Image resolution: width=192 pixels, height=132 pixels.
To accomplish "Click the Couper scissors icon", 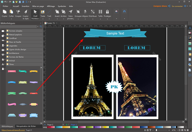I will click(18, 12).
